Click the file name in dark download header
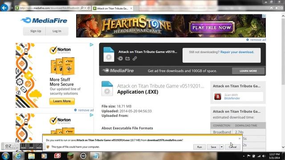 click(x=147, y=52)
